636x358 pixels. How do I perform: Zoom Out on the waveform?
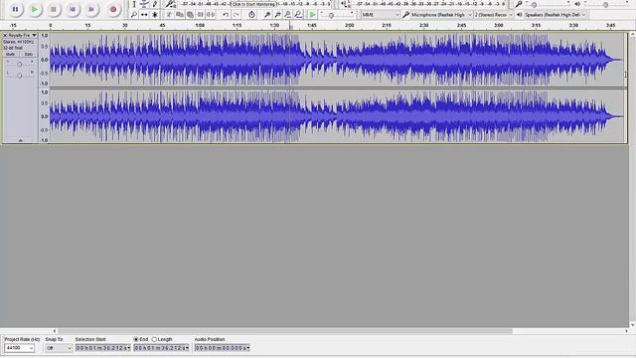pos(277,15)
